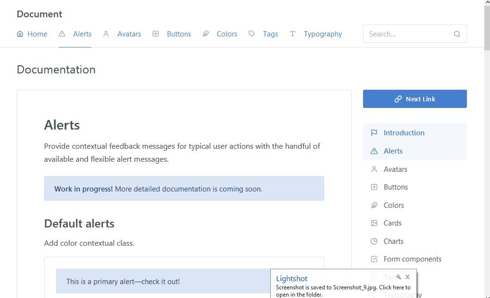Click the vertical page scrollbar thumb
This screenshot has height=298, width=490.
tap(487, 29)
